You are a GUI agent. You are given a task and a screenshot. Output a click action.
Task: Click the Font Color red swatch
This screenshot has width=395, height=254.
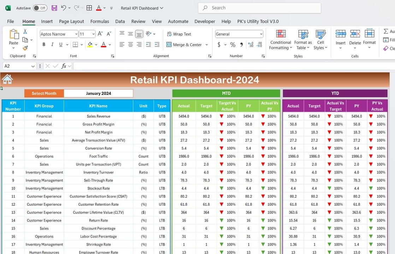104,45
